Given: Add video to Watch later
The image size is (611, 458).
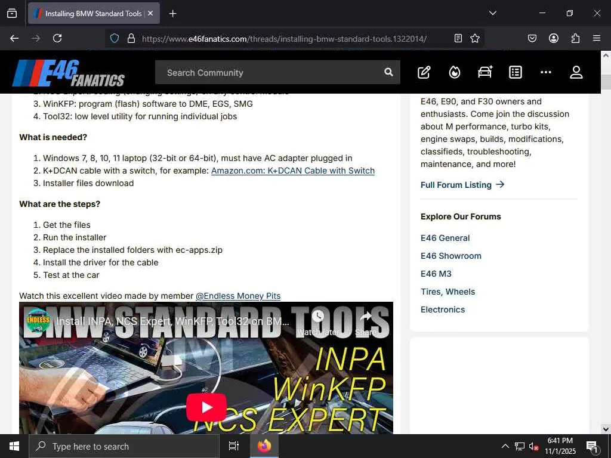Looking at the screenshot, I should coord(319,323).
